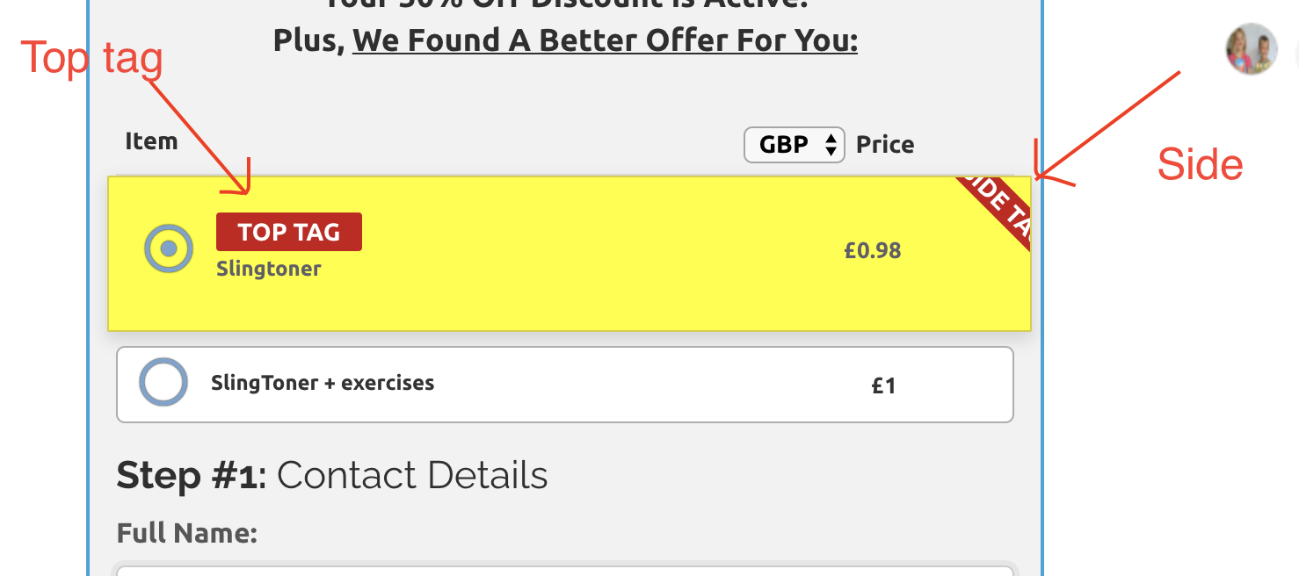Click the Price column header
This screenshot has height=576, width=1299.
[885, 145]
